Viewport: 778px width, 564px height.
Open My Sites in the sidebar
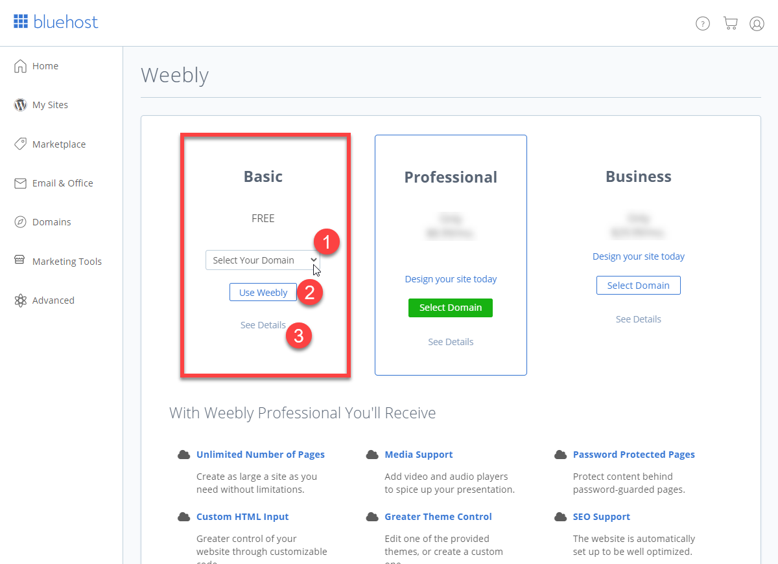click(50, 105)
